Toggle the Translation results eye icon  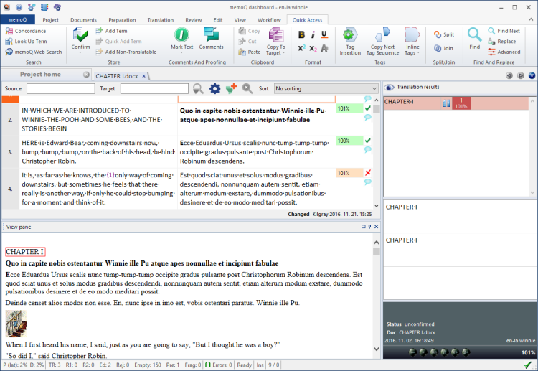coord(389,87)
